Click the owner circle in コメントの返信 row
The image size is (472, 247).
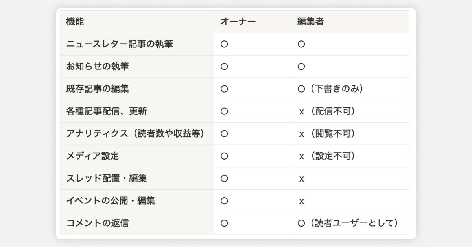pos(224,223)
